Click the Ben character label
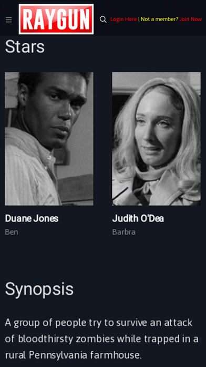This screenshot has height=367, width=206. (12, 232)
